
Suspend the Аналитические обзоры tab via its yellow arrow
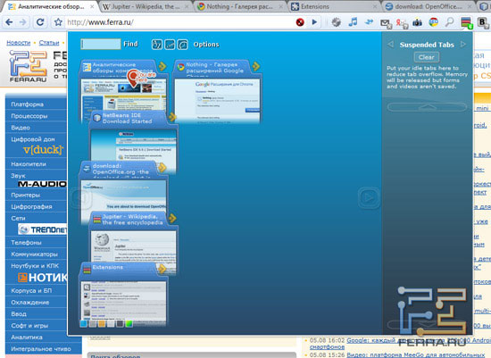pos(162,66)
